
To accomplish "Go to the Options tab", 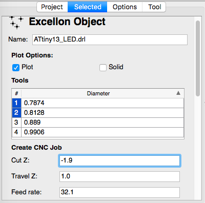I will 125,7.
